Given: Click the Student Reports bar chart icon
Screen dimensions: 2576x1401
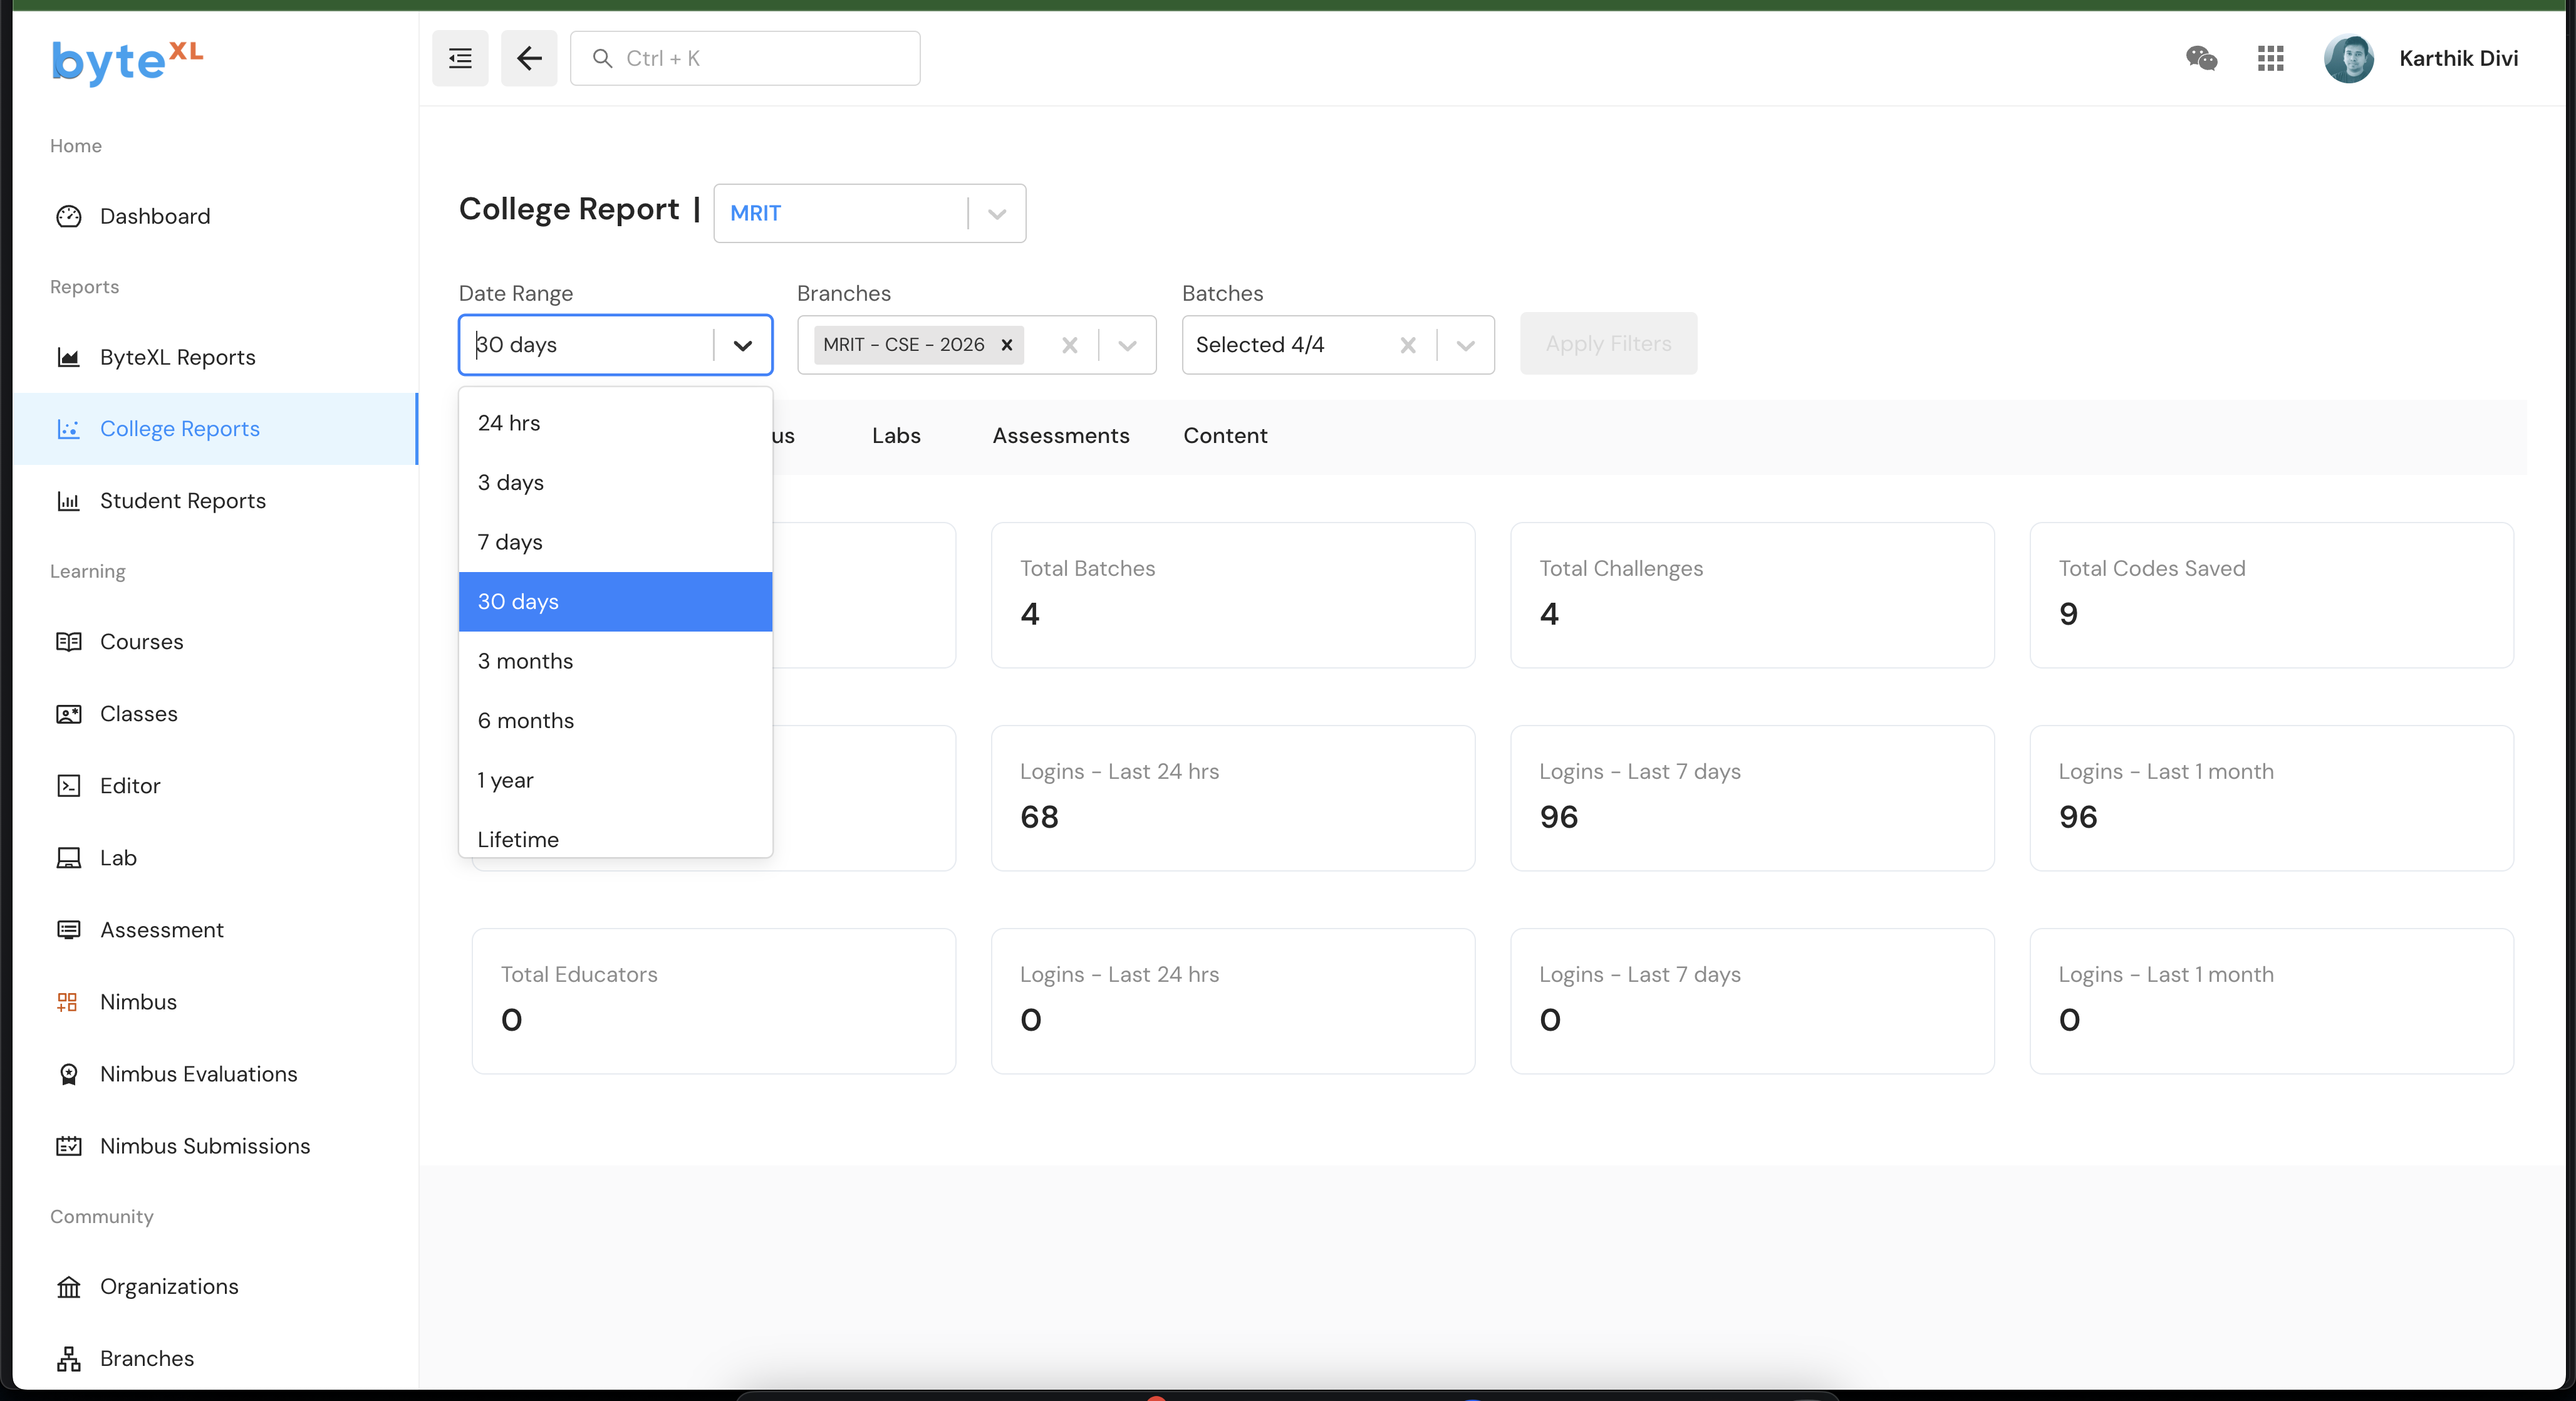Looking at the screenshot, I should tap(68, 501).
